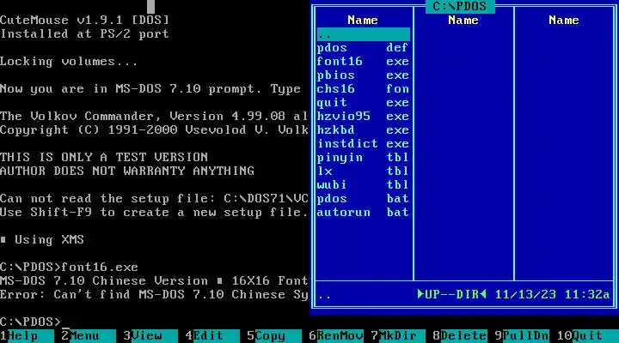Click the 'Locking volumes...' line
The image size is (619, 343).
coord(69,62)
